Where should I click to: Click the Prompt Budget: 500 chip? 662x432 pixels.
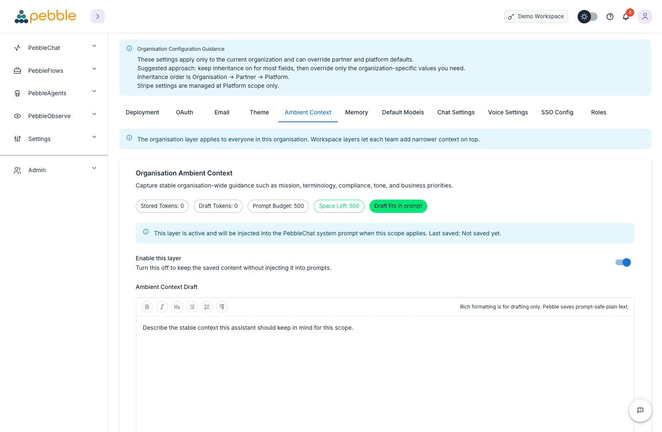pyautogui.click(x=278, y=206)
